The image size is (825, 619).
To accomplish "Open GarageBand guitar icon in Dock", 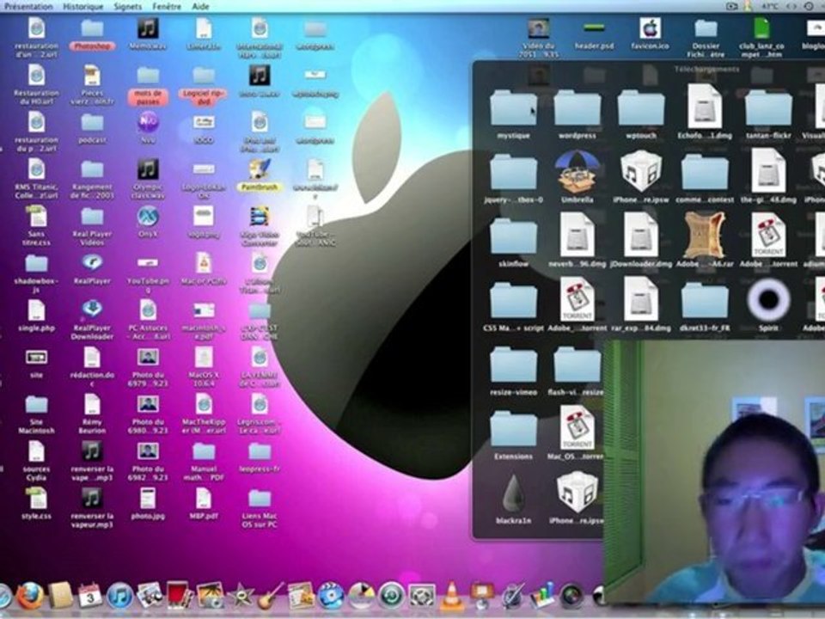I will point(271,597).
